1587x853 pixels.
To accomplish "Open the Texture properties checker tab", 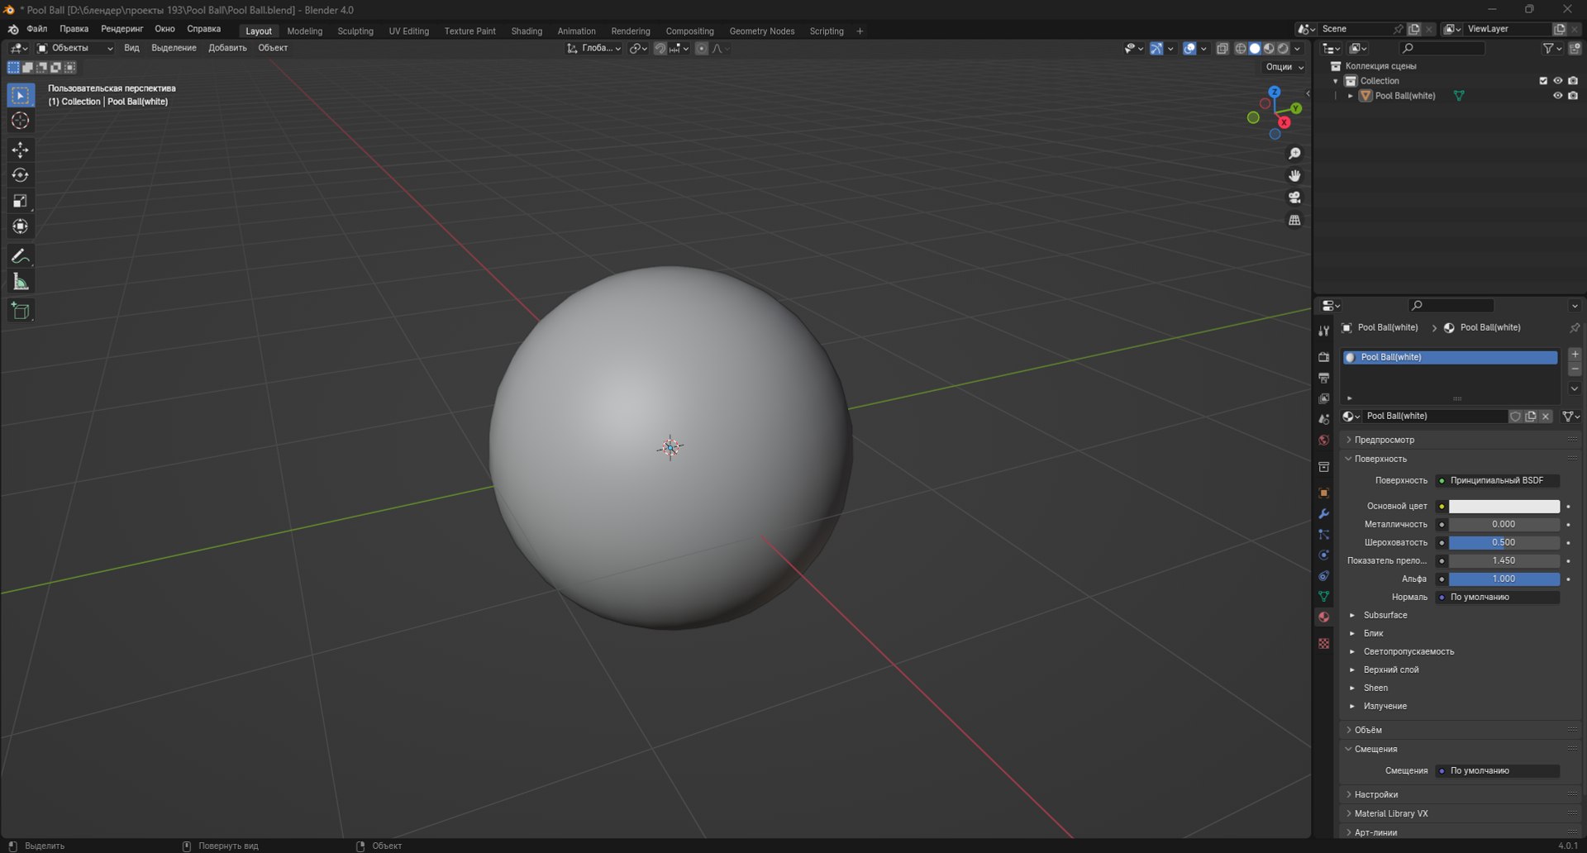I will tap(1323, 643).
